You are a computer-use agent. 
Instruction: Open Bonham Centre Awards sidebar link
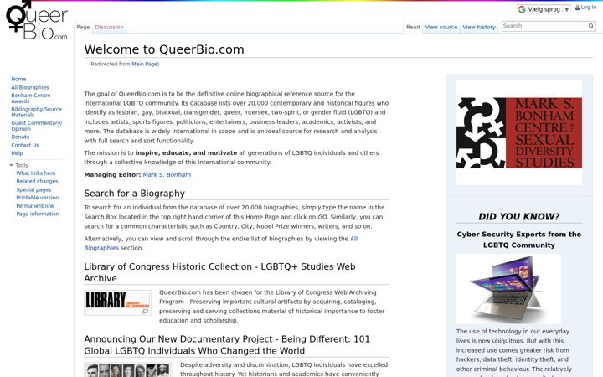pos(31,98)
